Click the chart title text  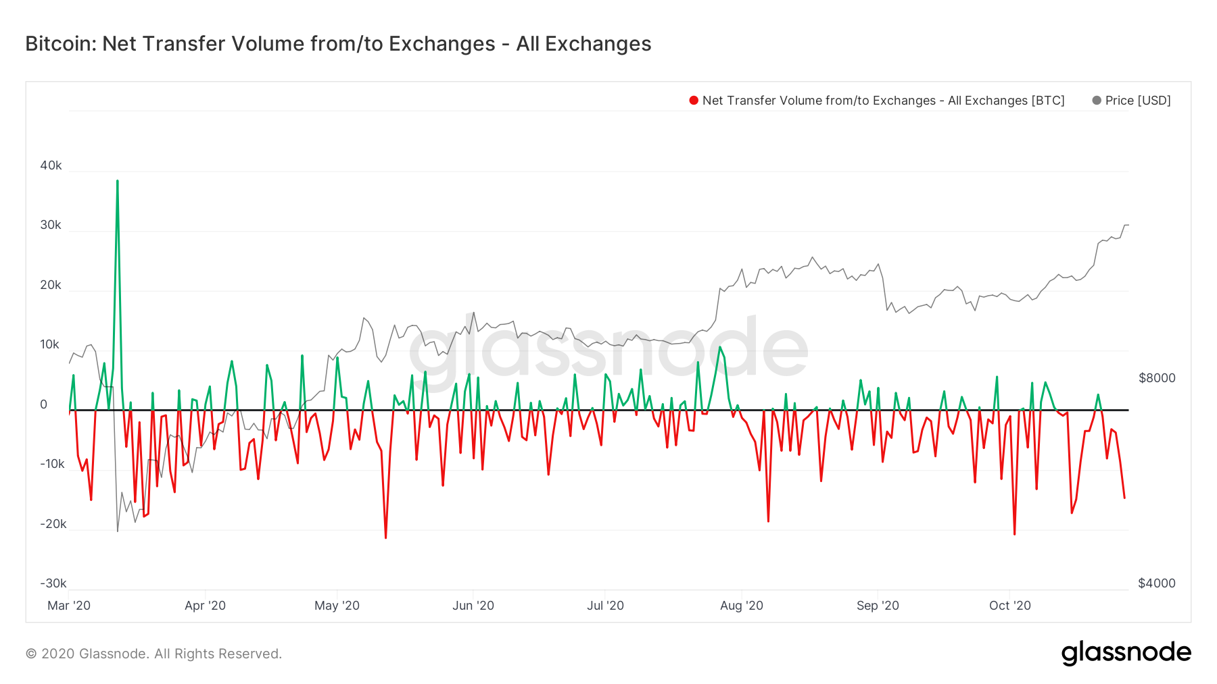coord(338,44)
